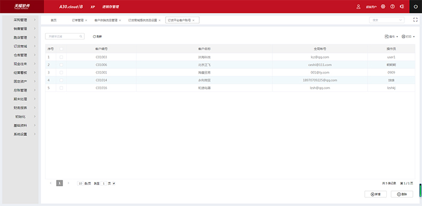Open the settings hexagon icon in header
The image size is (422, 206).
click(383, 6)
